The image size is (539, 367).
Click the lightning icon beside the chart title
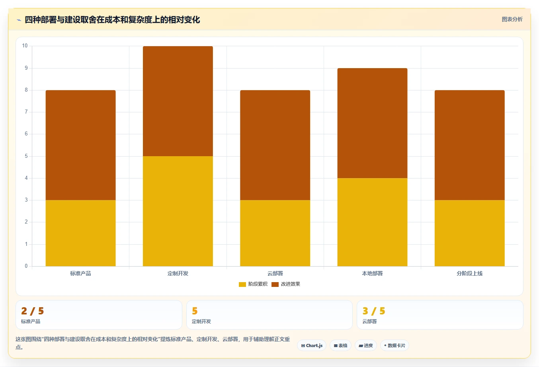(19, 20)
